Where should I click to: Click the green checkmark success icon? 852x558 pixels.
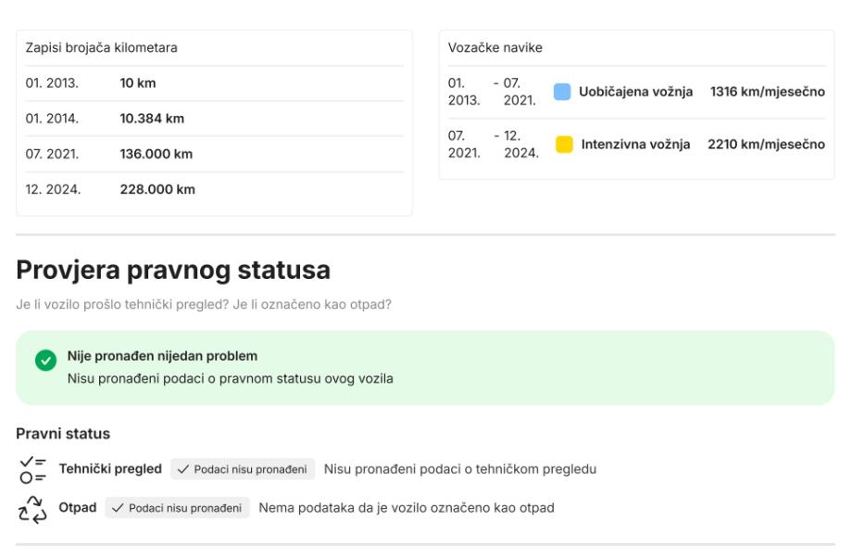pos(46,361)
